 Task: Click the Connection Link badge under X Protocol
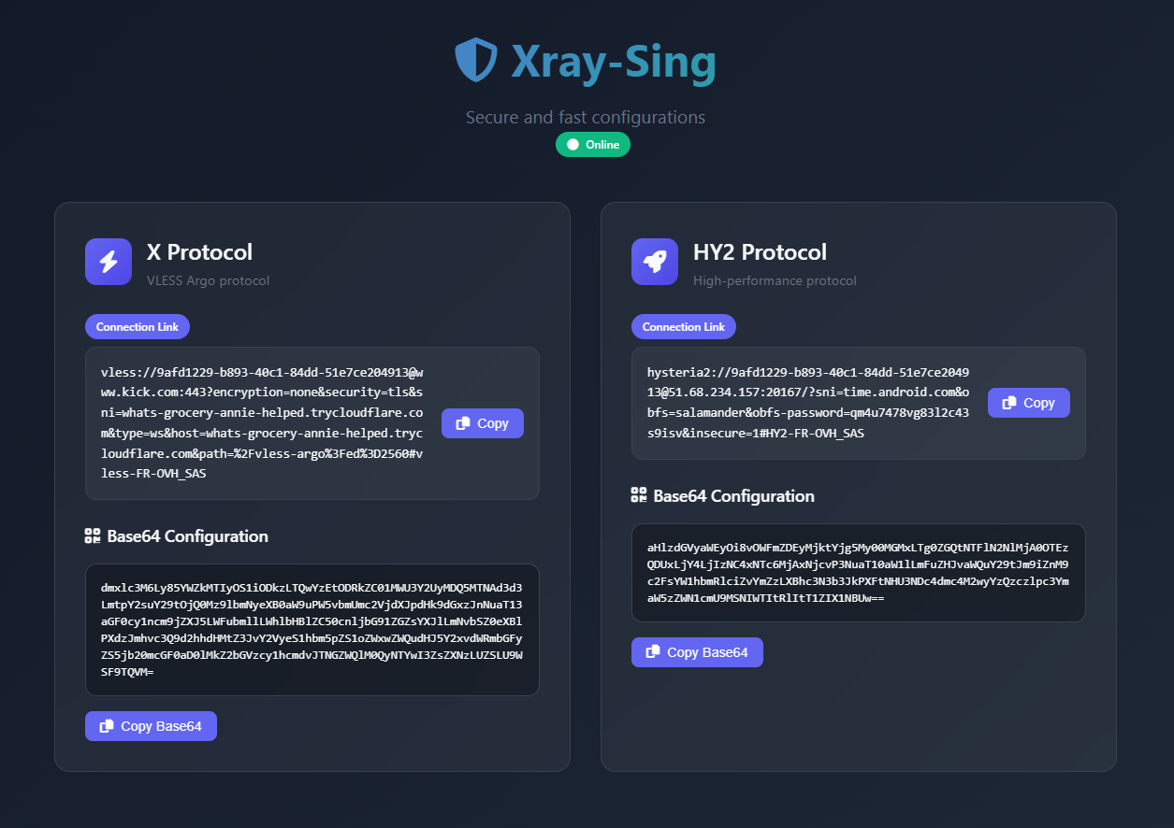(137, 326)
